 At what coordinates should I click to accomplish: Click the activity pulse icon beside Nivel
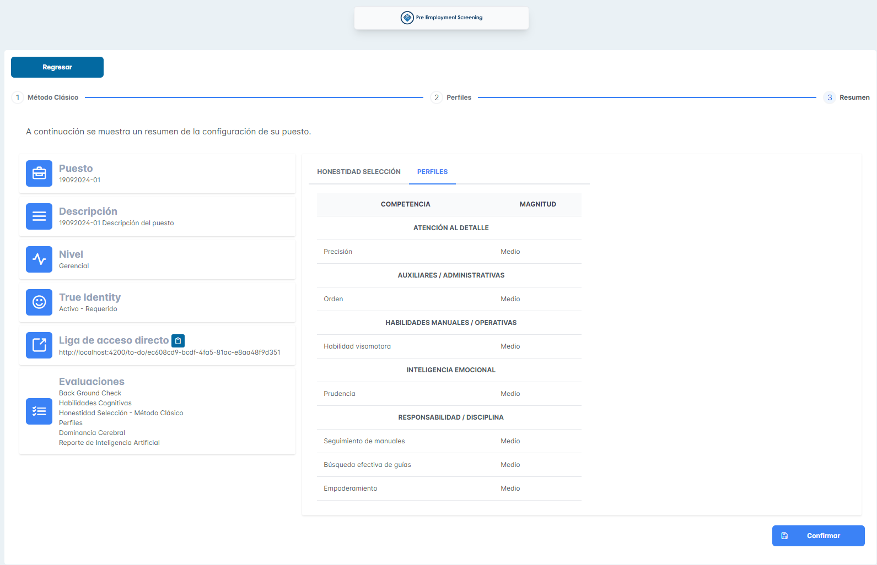tap(39, 259)
